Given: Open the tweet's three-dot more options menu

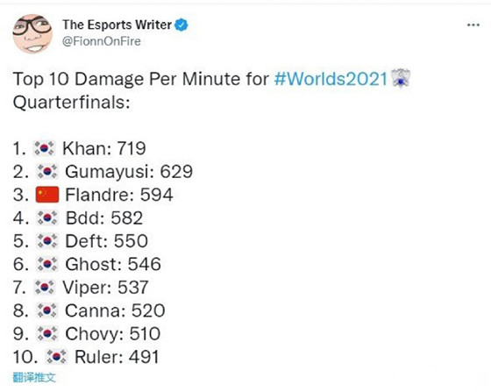Looking at the screenshot, I should coord(473,25).
